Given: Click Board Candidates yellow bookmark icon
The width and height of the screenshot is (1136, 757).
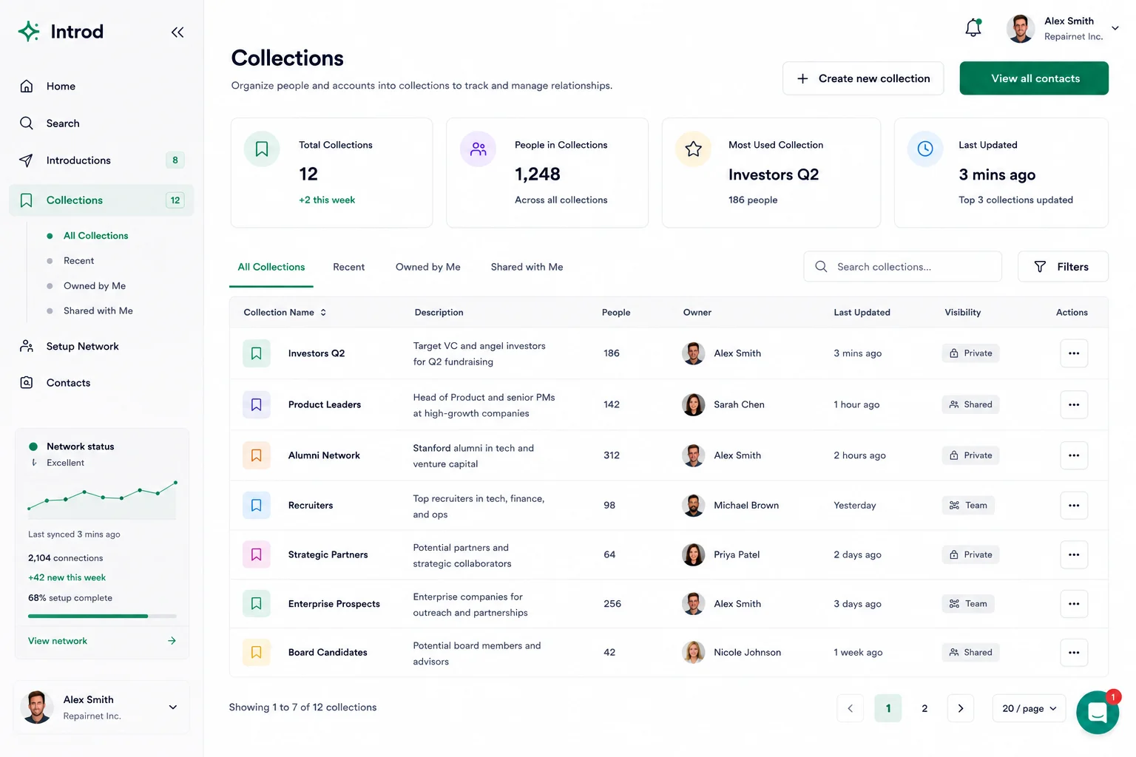Looking at the screenshot, I should [x=256, y=653].
